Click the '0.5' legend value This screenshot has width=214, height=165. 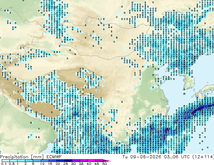(x=12, y=164)
